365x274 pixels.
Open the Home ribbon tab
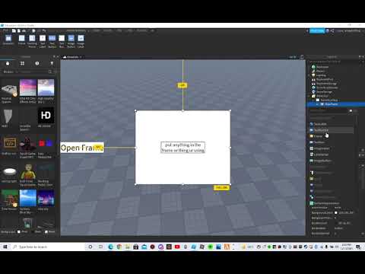tap(96, 30)
